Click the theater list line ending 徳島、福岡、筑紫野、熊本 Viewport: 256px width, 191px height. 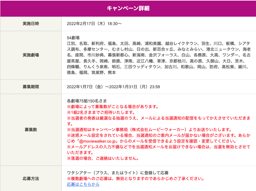pos(92,73)
